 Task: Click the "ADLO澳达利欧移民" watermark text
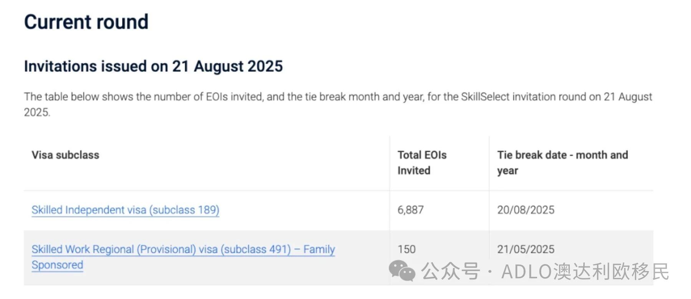(585, 271)
